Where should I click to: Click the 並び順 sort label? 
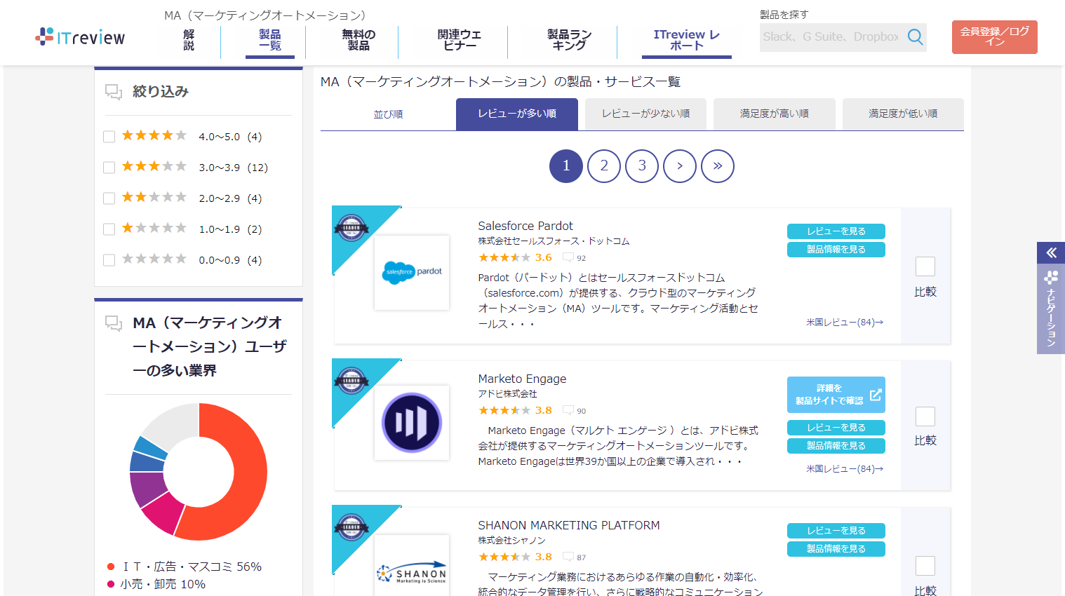click(x=388, y=114)
